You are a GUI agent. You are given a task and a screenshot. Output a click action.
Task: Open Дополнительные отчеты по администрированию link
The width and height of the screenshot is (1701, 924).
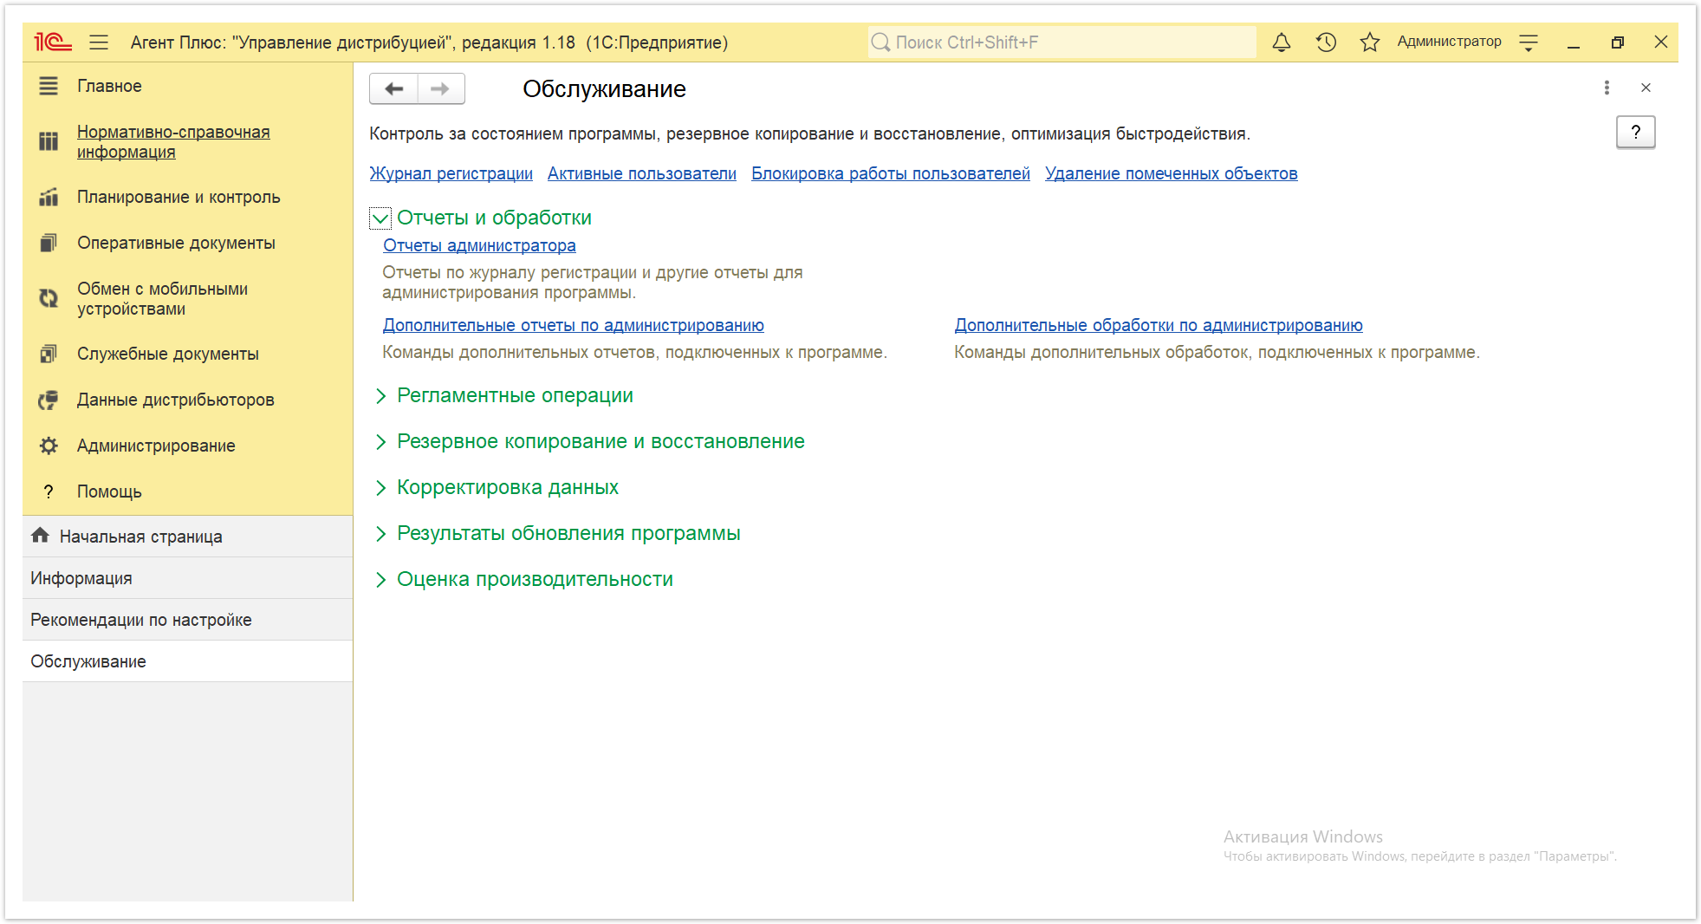573,325
